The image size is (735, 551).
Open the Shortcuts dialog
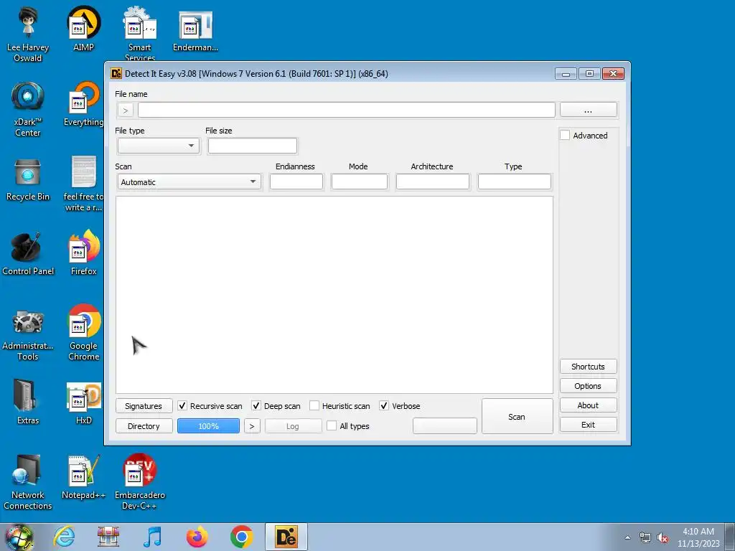tap(589, 367)
